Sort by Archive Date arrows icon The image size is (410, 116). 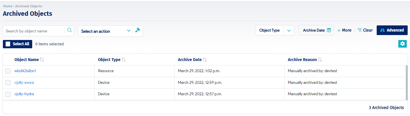coord(205,60)
